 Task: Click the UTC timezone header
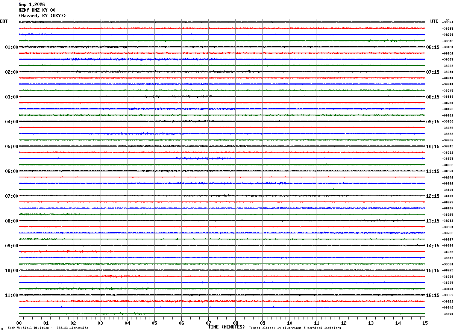pyautogui.click(x=434, y=21)
